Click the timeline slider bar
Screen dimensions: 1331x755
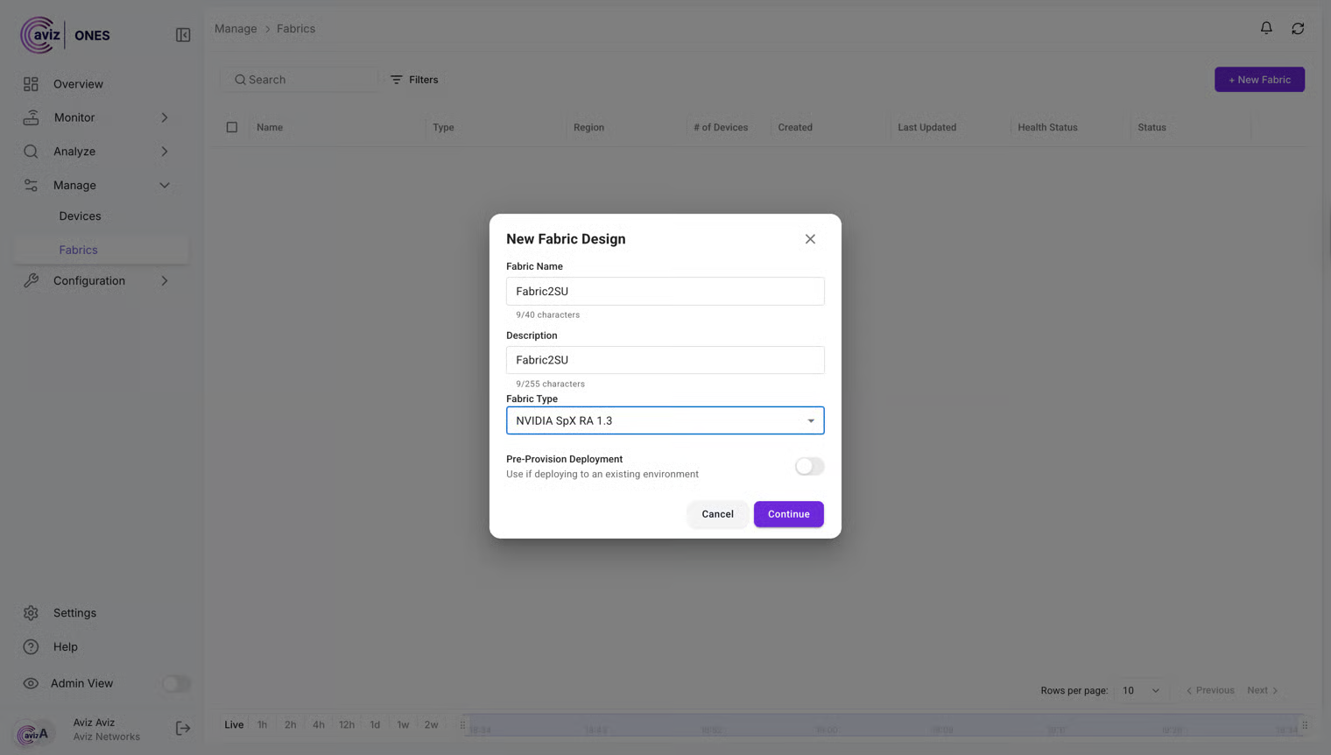(883, 726)
